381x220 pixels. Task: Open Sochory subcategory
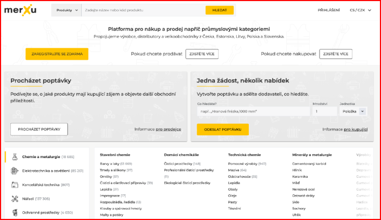point(299,209)
